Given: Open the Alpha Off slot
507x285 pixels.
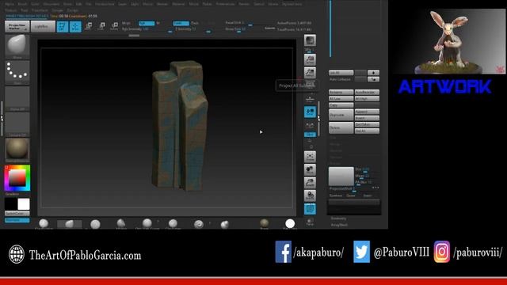Looking at the screenshot, I should (x=17, y=98).
